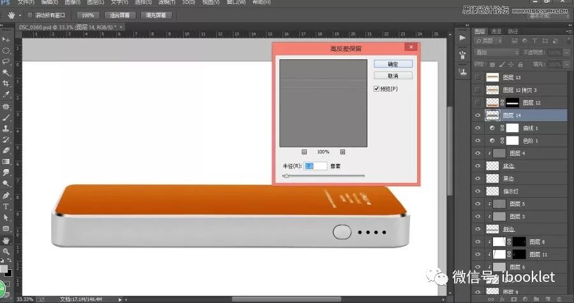
Task: Enable 滚动所有窗口 checkbox in options bar
Action: [x=29, y=15]
